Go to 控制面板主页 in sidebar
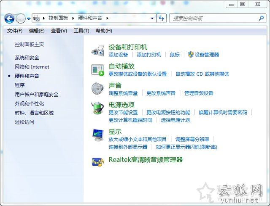 pyautogui.click(x=29, y=44)
